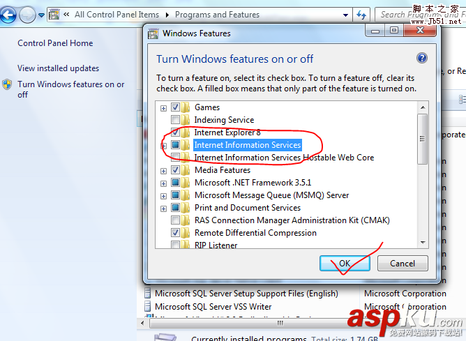Expand the Print and Document Services node

(163, 209)
